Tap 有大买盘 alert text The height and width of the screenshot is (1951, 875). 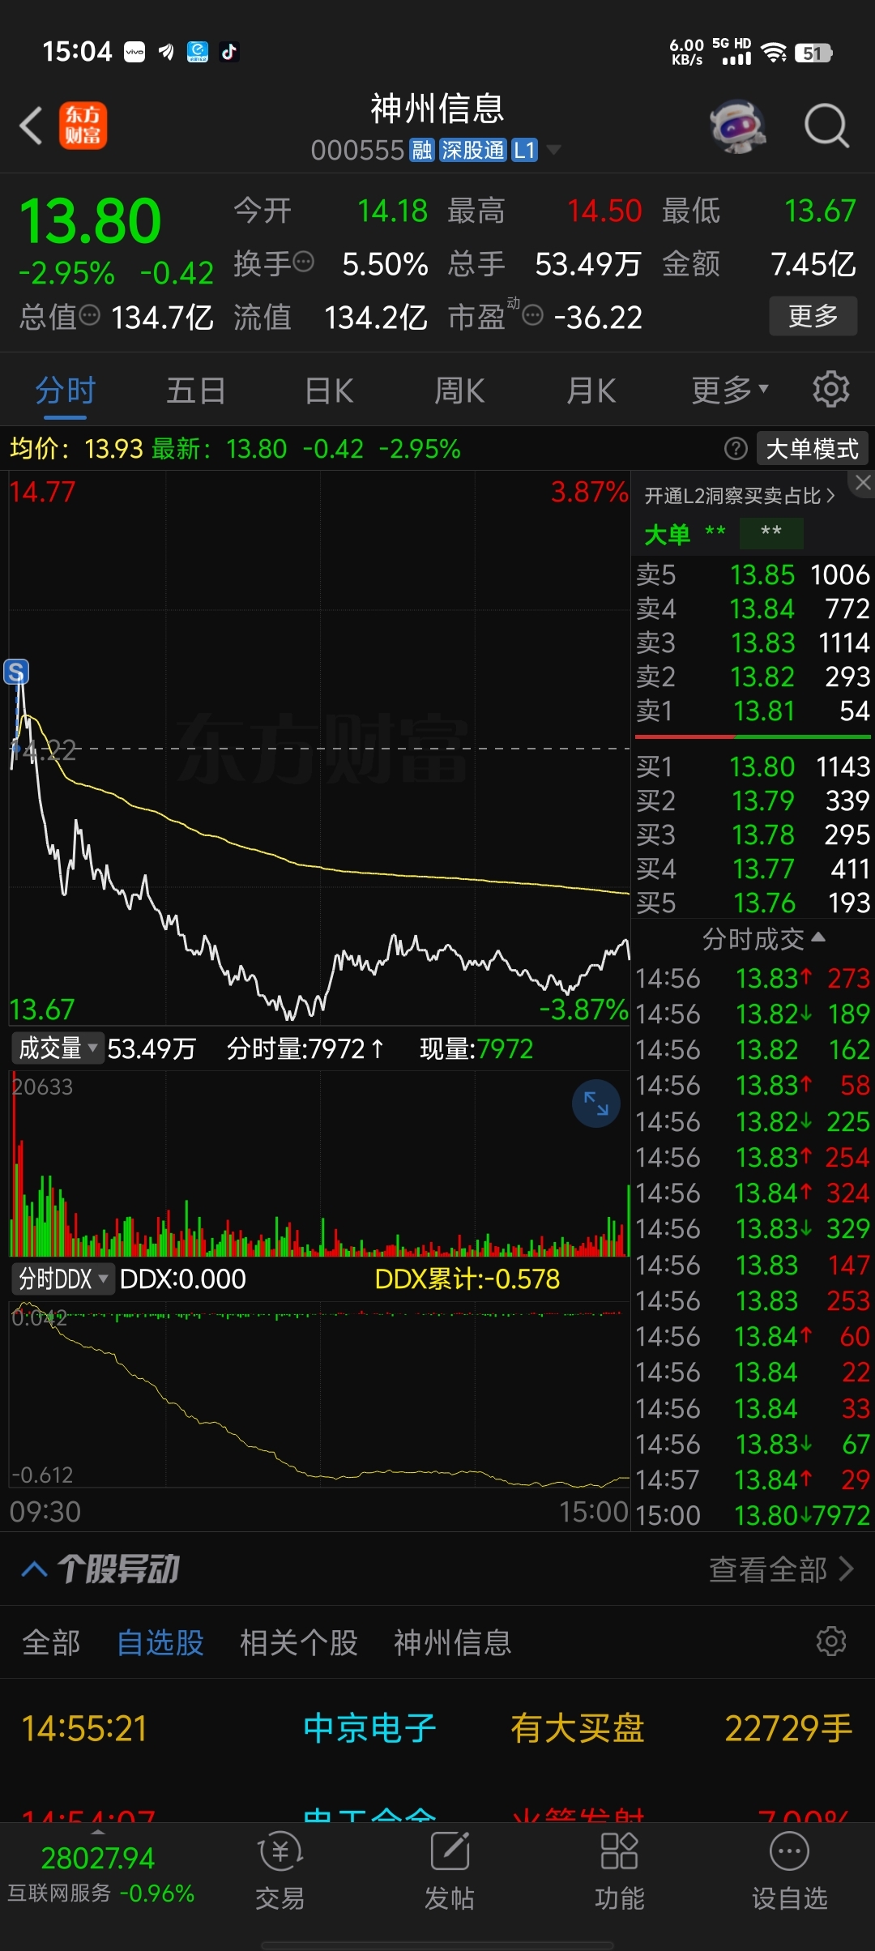coord(577,1727)
